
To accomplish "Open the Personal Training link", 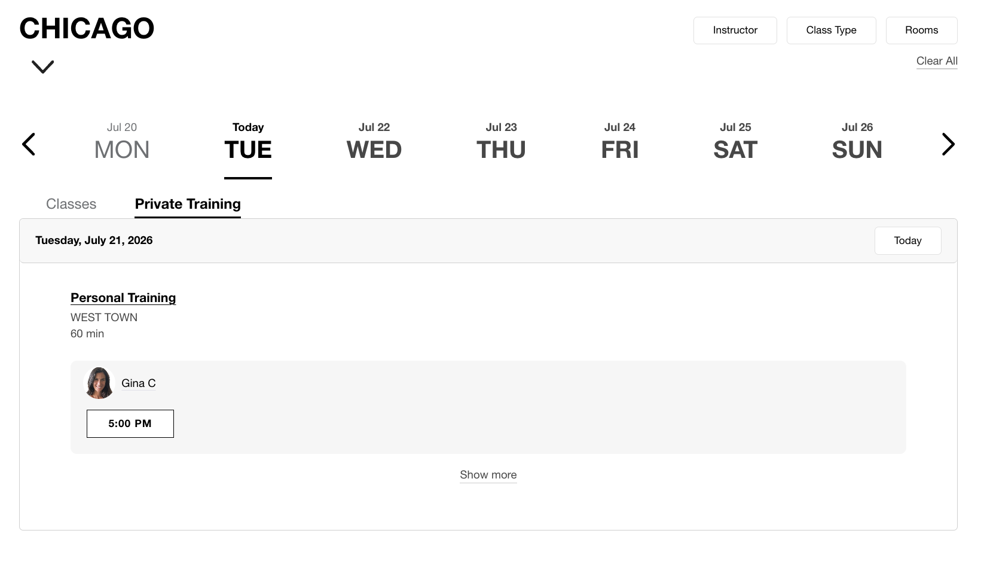I will click(x=123, y=298).
